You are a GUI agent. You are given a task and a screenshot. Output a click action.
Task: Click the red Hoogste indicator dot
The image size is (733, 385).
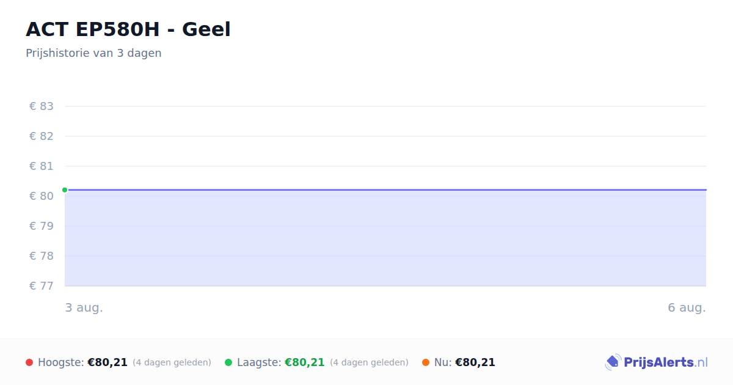29,362
